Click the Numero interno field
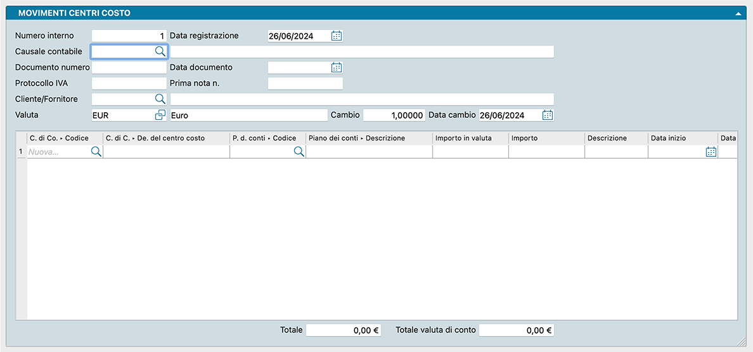This screenshot has width=753, height=352. 129,36
